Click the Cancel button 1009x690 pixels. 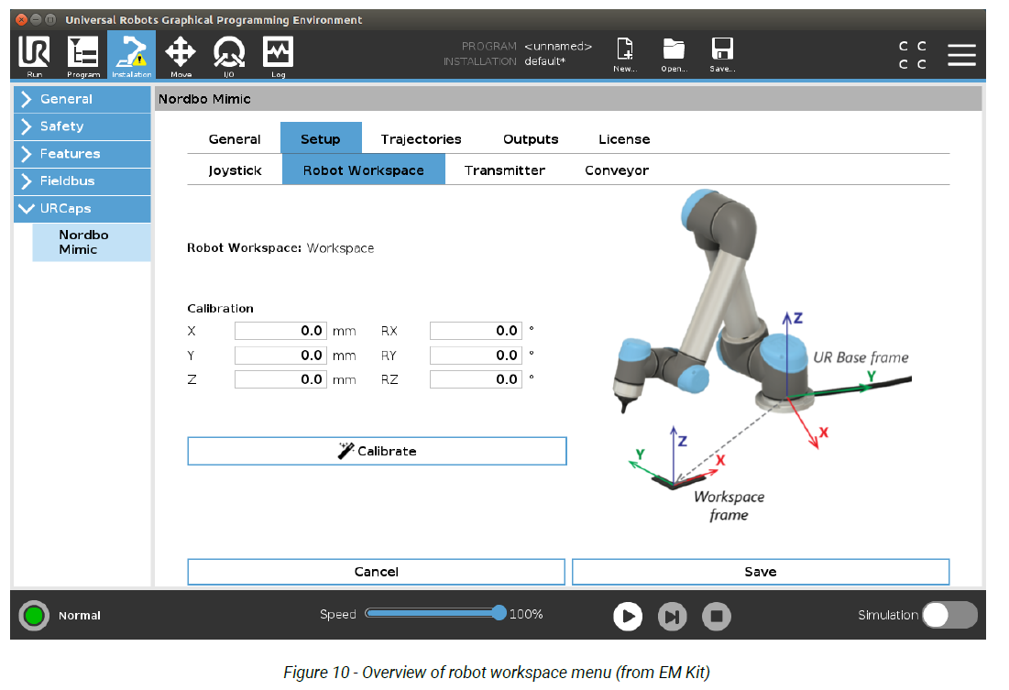tap(377, 572)
